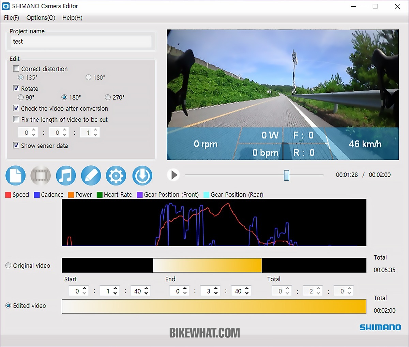Close the SHIMANO Camera Editor window

pos(397,6)
